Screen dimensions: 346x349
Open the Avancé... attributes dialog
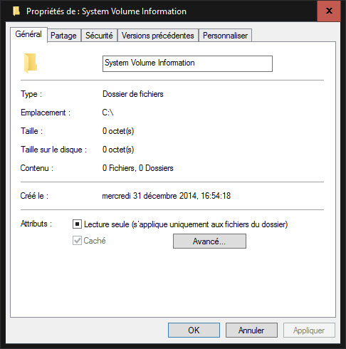pos(209,241)
